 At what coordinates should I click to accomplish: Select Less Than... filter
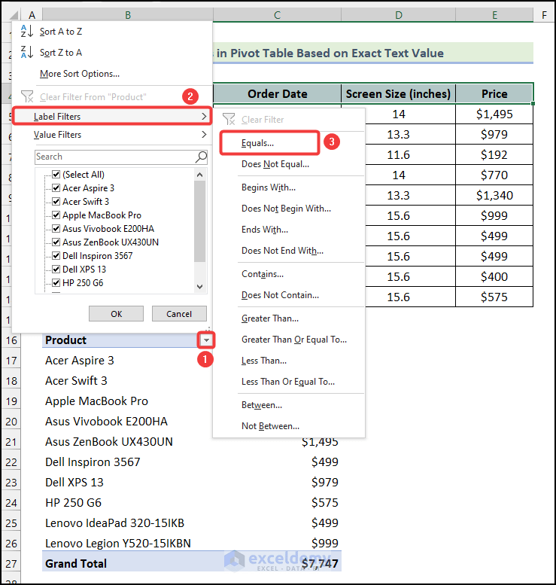(264, 361)
